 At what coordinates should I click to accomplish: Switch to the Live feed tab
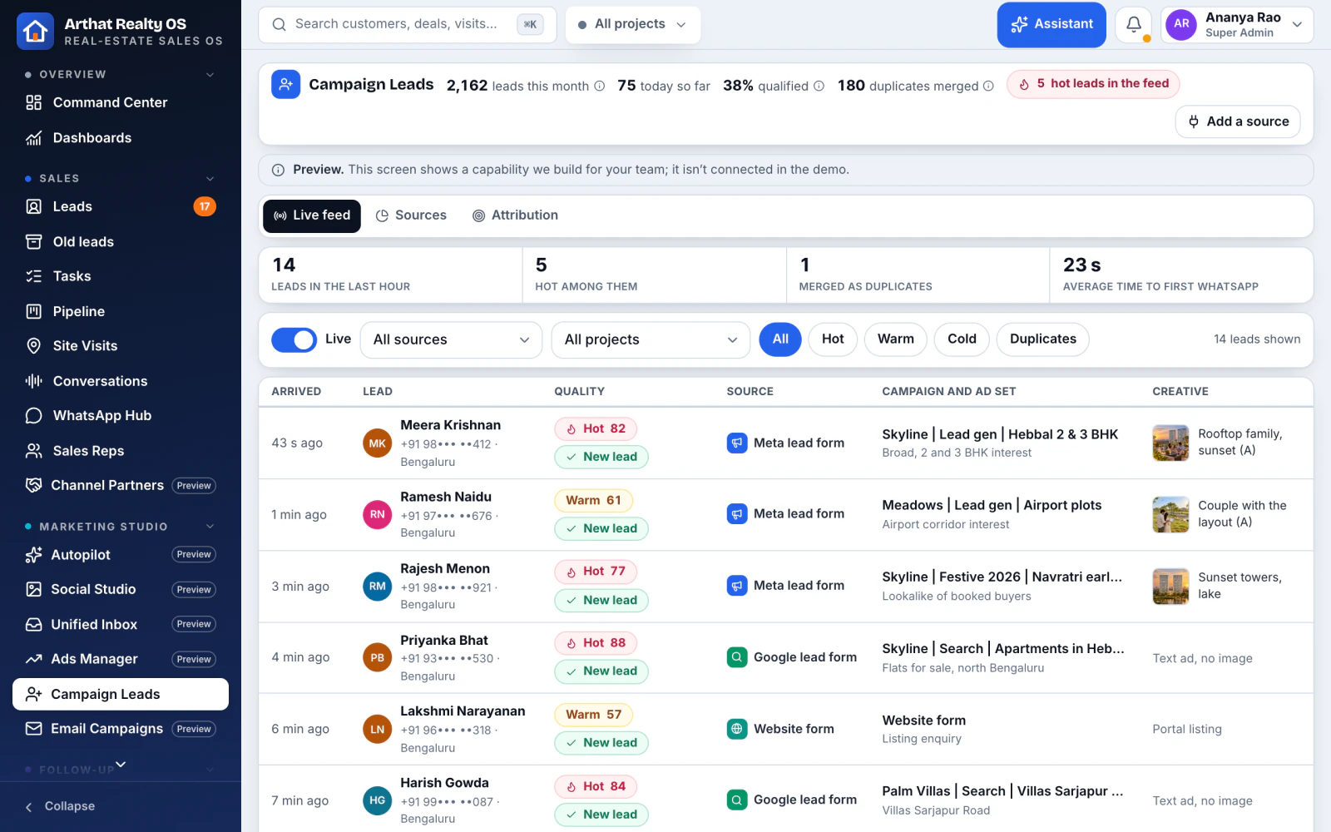(x=312, y=215)
